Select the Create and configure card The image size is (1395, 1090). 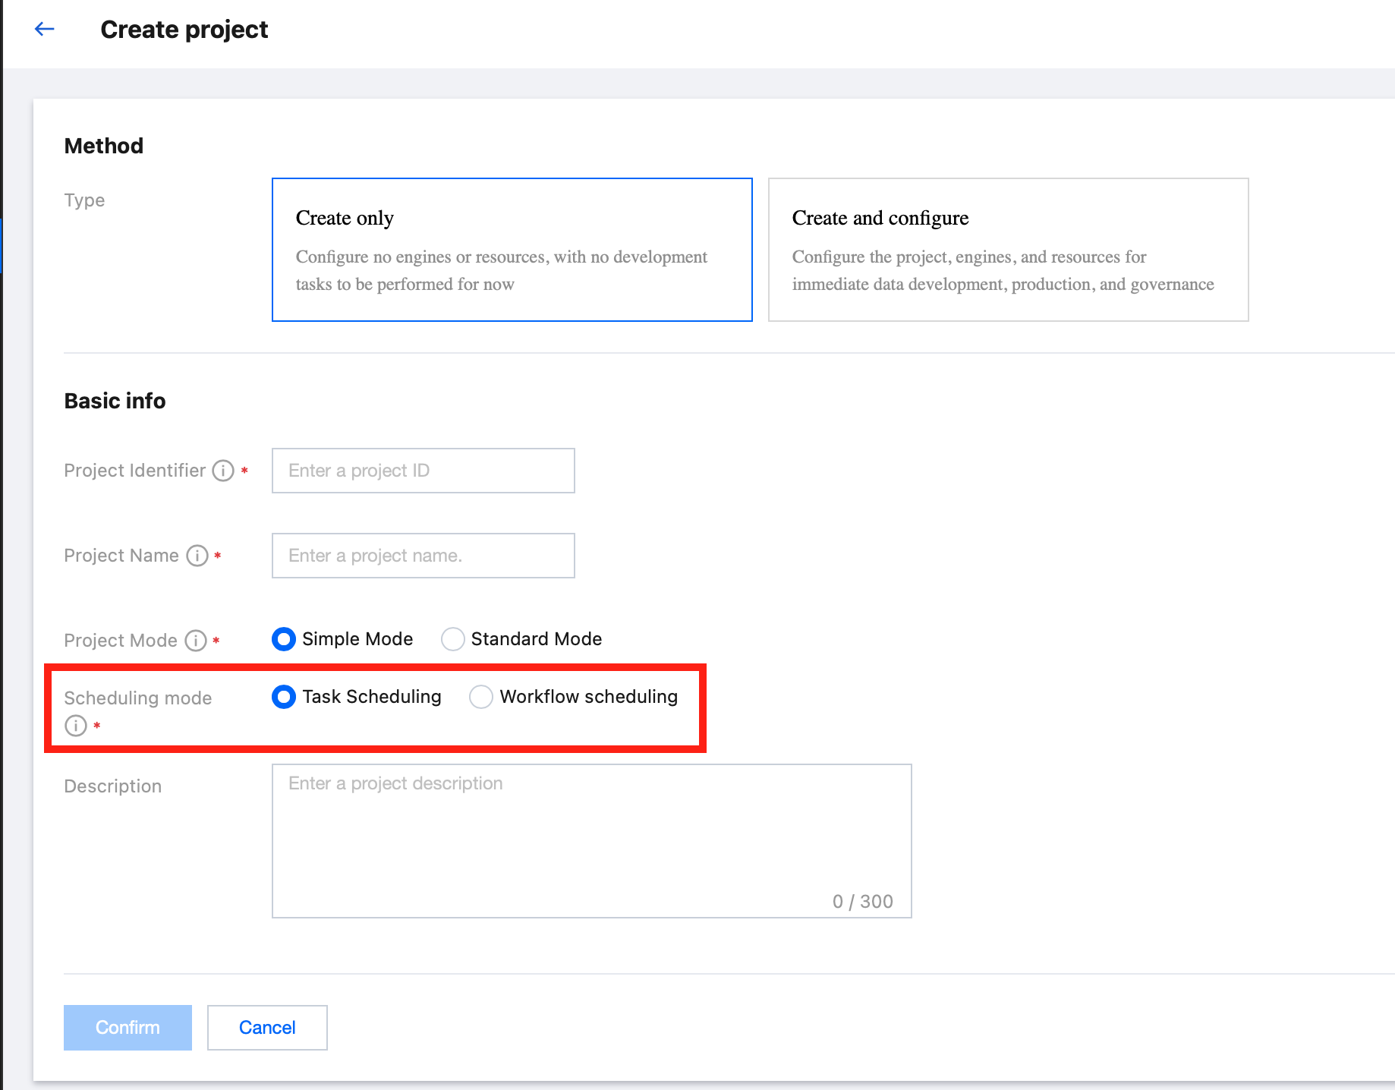click(x=1008, y=250)
